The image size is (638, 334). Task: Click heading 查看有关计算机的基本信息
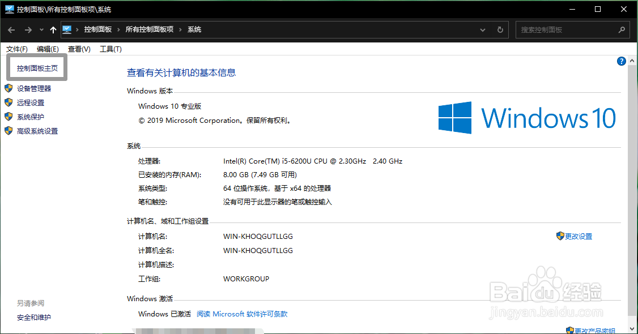pyautogui.click(x=181, y=72)
